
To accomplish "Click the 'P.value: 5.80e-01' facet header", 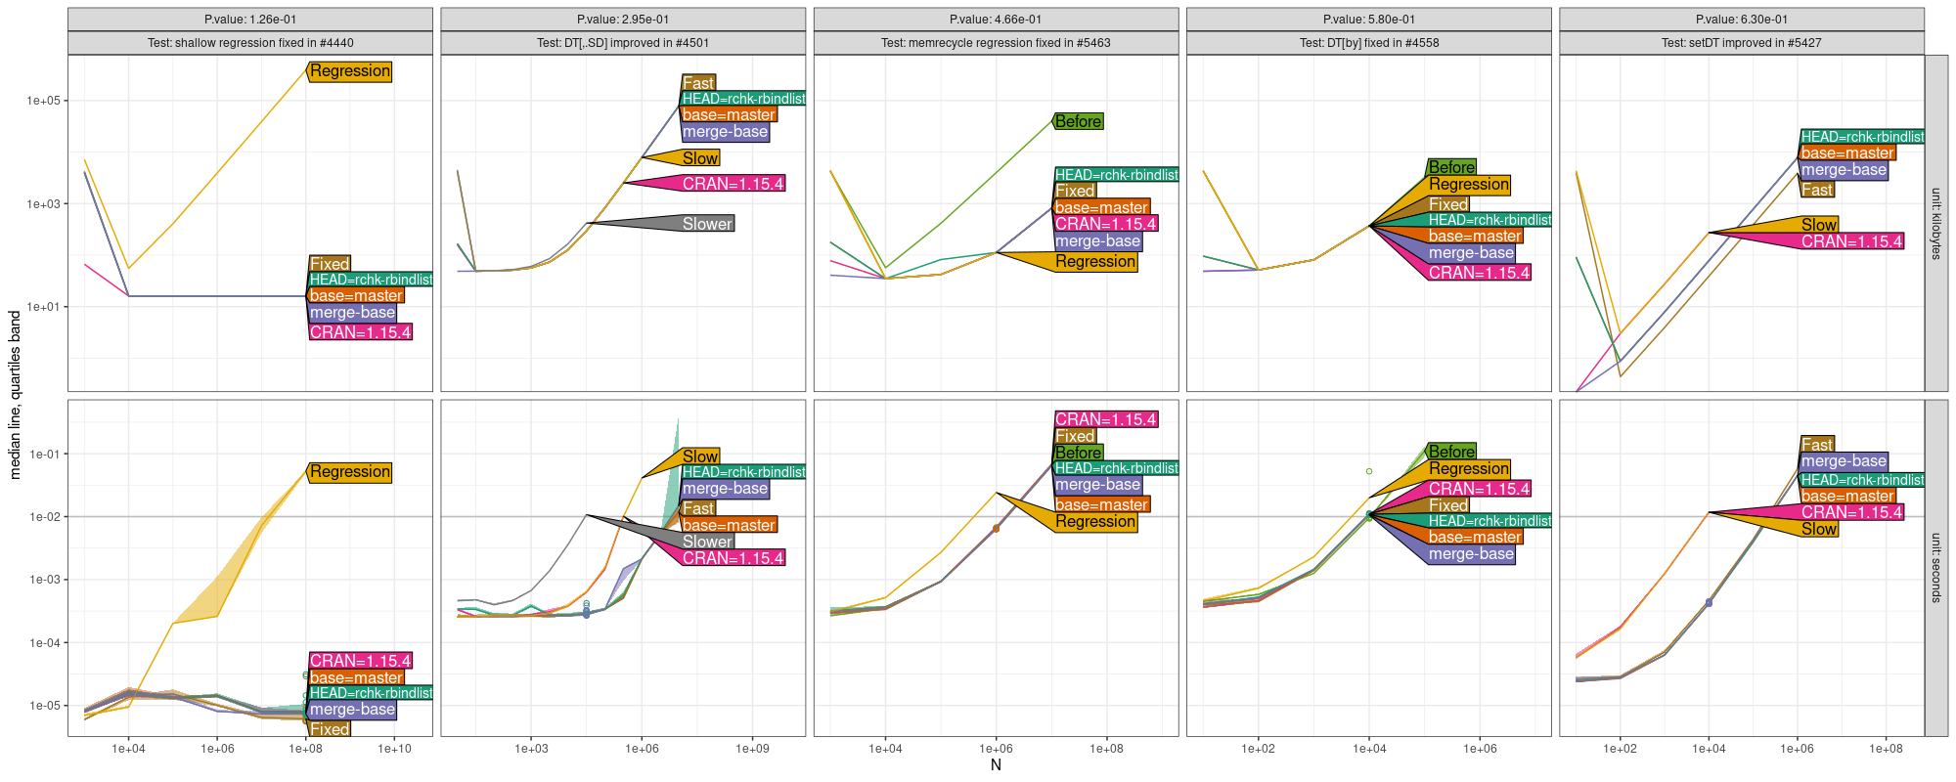I will point(1369,20).
